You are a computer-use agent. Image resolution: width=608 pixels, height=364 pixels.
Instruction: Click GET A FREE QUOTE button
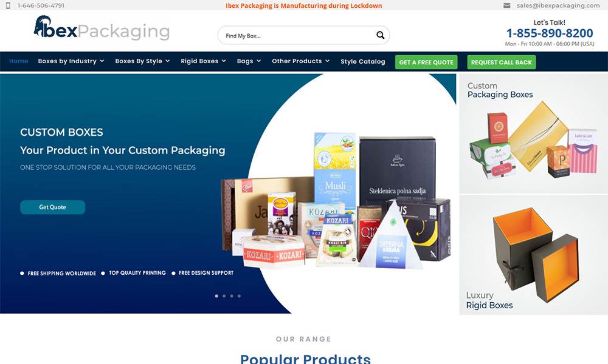pyautogui.click(x=426, y=62)
